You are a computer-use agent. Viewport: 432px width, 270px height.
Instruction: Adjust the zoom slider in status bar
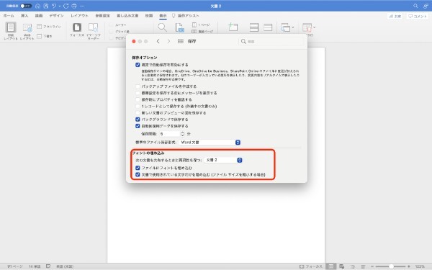pyautogui.click(x=391, y=266)
